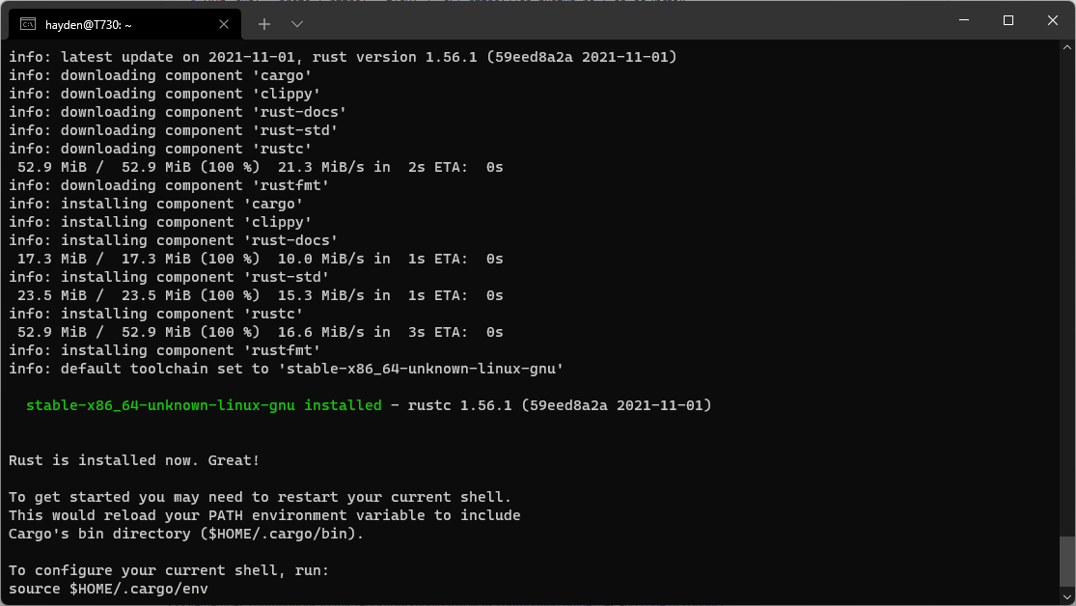Click the source $HOME/.cargo/env command text

click(108, 589)
